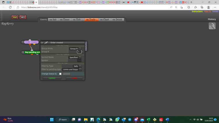
Task: Open Excel from the taskbar
Action: pyautogui.click(x=148, y=120)
